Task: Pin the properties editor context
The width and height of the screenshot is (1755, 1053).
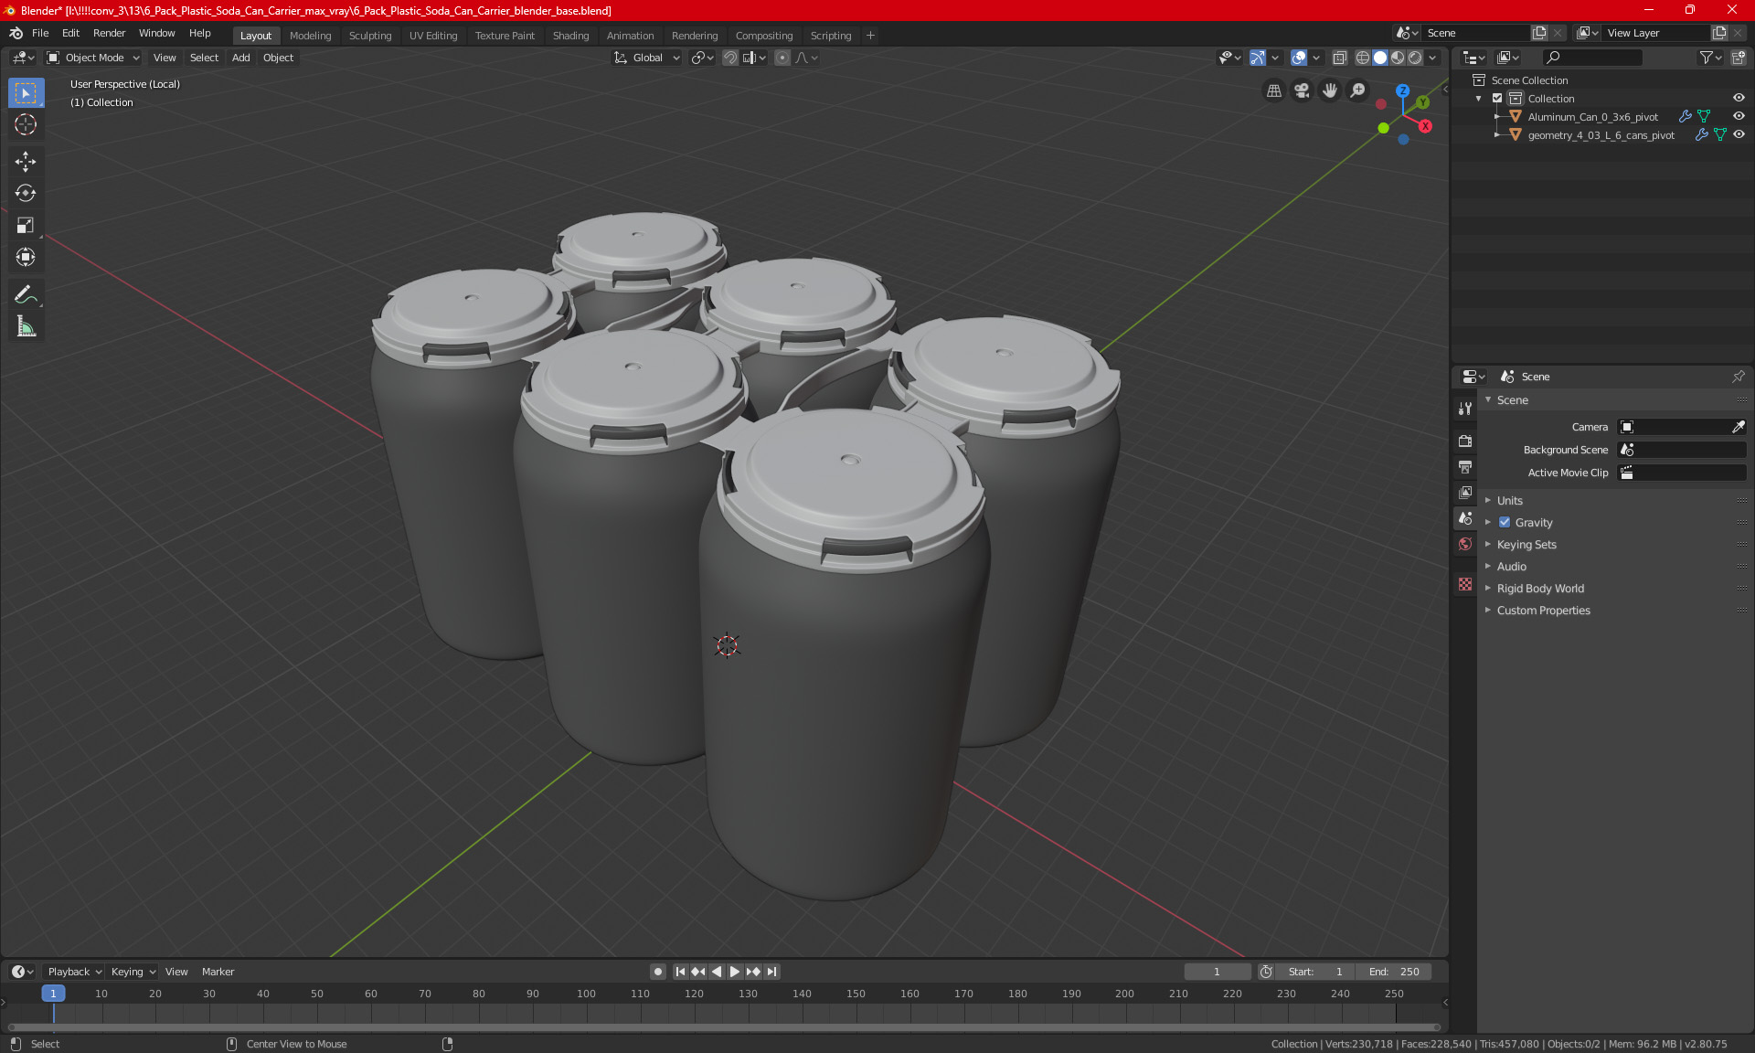Action: tap(1738, 377)
